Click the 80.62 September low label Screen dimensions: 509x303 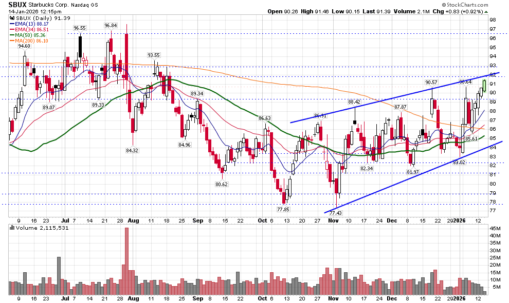click(x=221, y=184)
